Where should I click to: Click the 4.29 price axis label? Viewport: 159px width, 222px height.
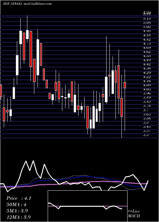point(147,73)
